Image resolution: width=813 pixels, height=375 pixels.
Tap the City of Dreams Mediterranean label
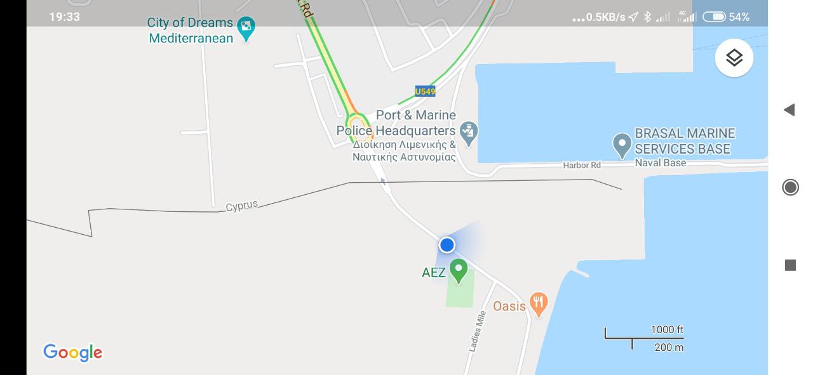click(x=191, y=30)
